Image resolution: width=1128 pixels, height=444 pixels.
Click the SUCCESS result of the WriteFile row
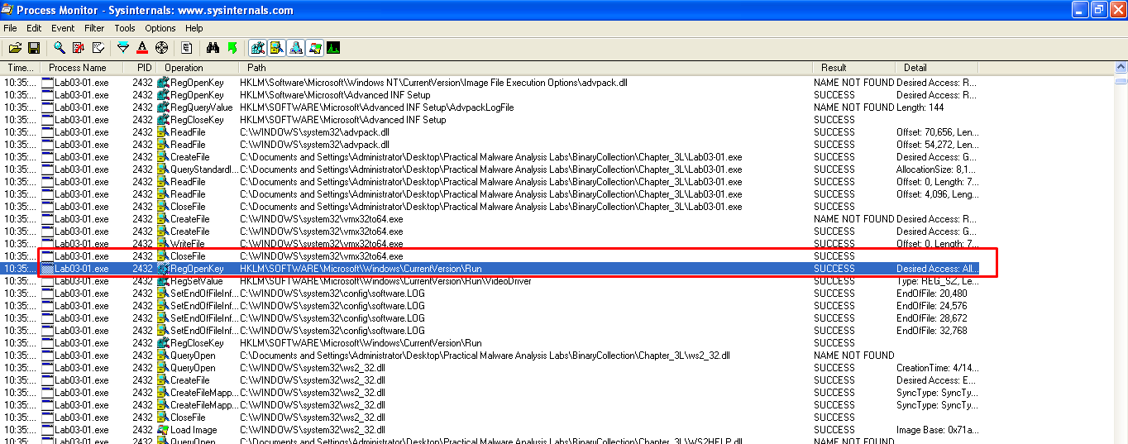click(x=834, y=244)
